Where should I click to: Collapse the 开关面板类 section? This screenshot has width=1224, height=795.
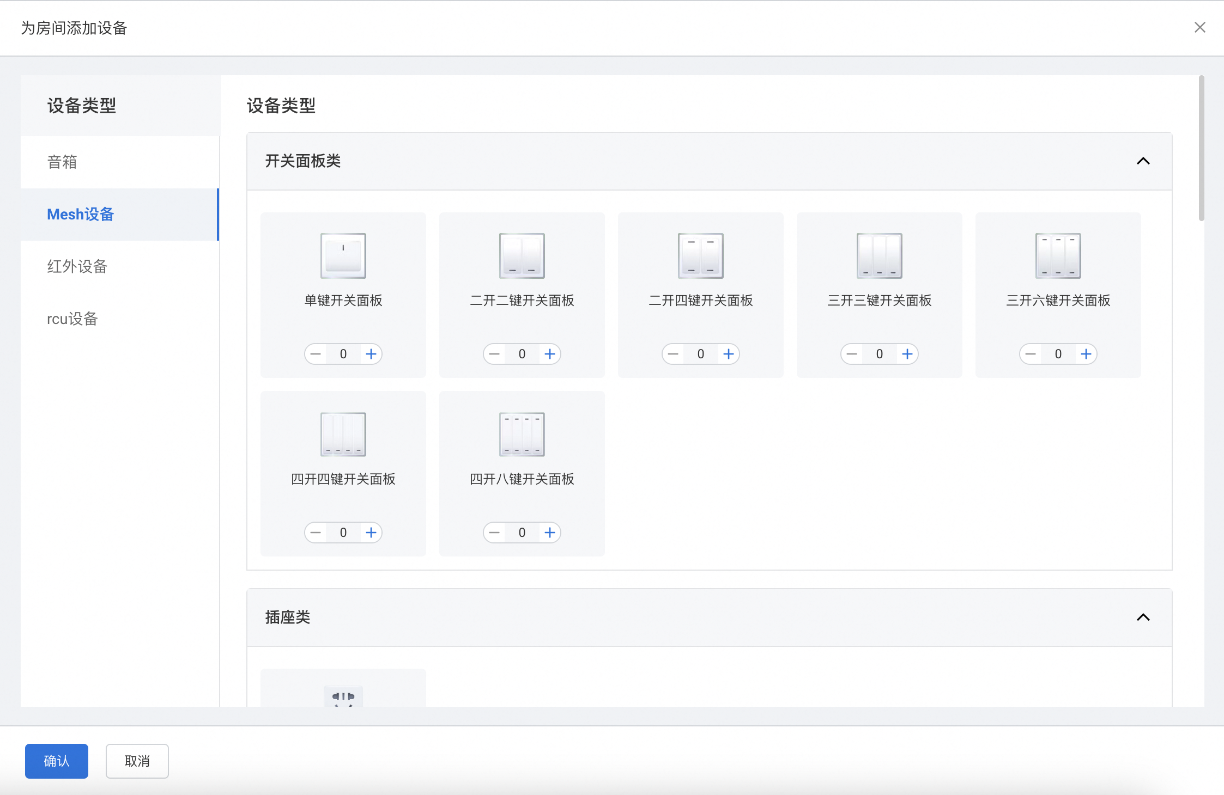(x=1143, y=161)
